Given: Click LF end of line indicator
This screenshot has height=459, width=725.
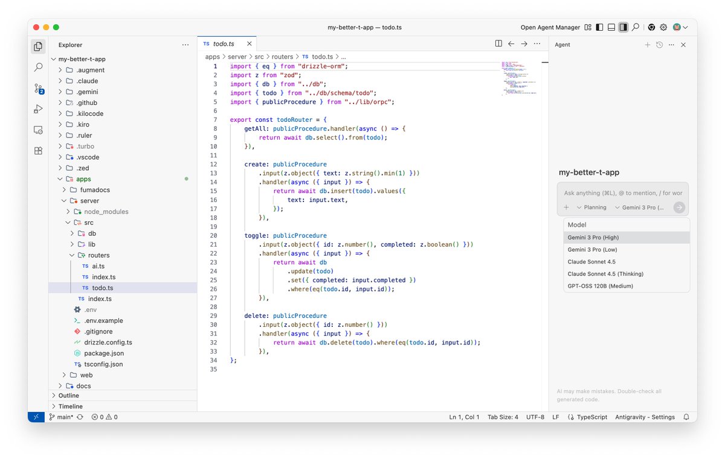Looking at the screenshot, I should (556, 417).
